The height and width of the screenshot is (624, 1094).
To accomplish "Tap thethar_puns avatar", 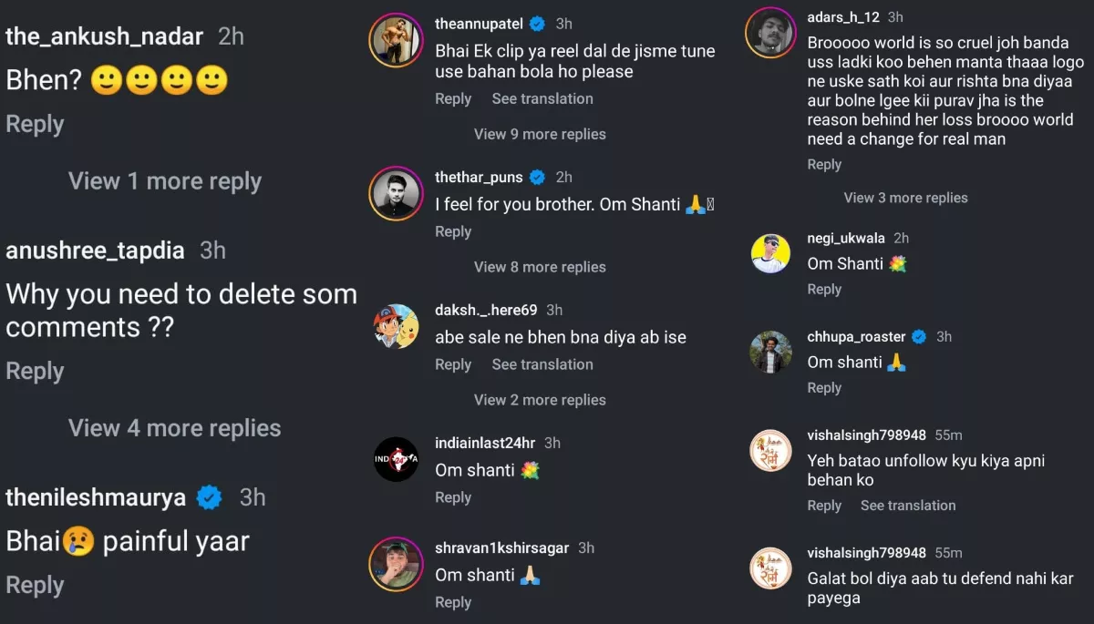I will (x=394, y=194).
